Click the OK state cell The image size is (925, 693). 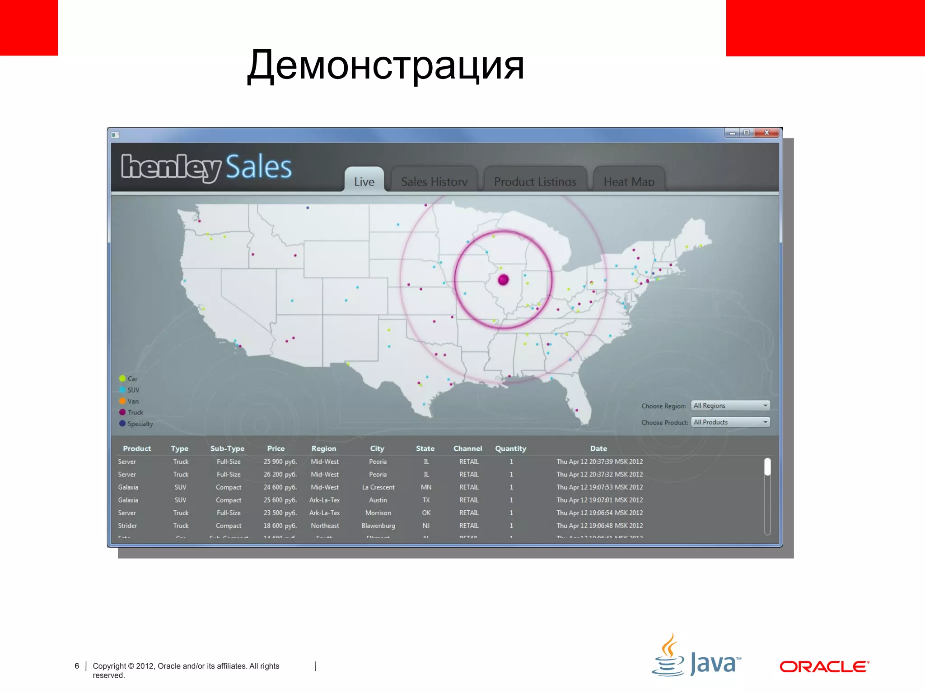[x=426, y=513]
